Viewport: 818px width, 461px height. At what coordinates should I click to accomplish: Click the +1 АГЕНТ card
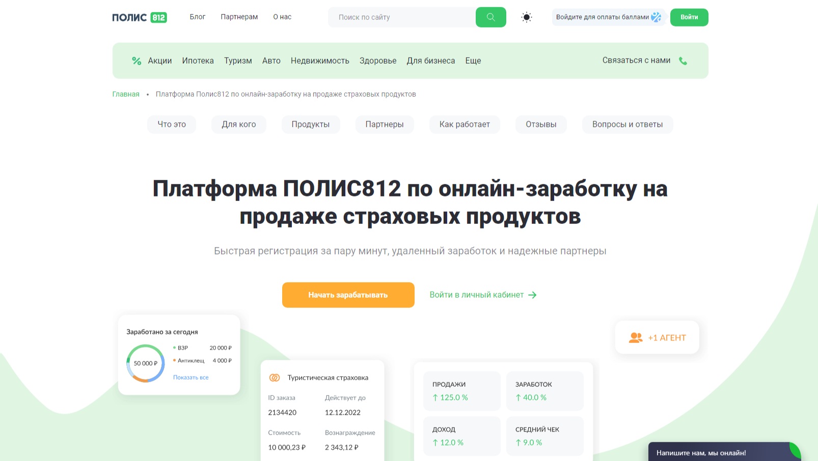[x=657, y=337]
